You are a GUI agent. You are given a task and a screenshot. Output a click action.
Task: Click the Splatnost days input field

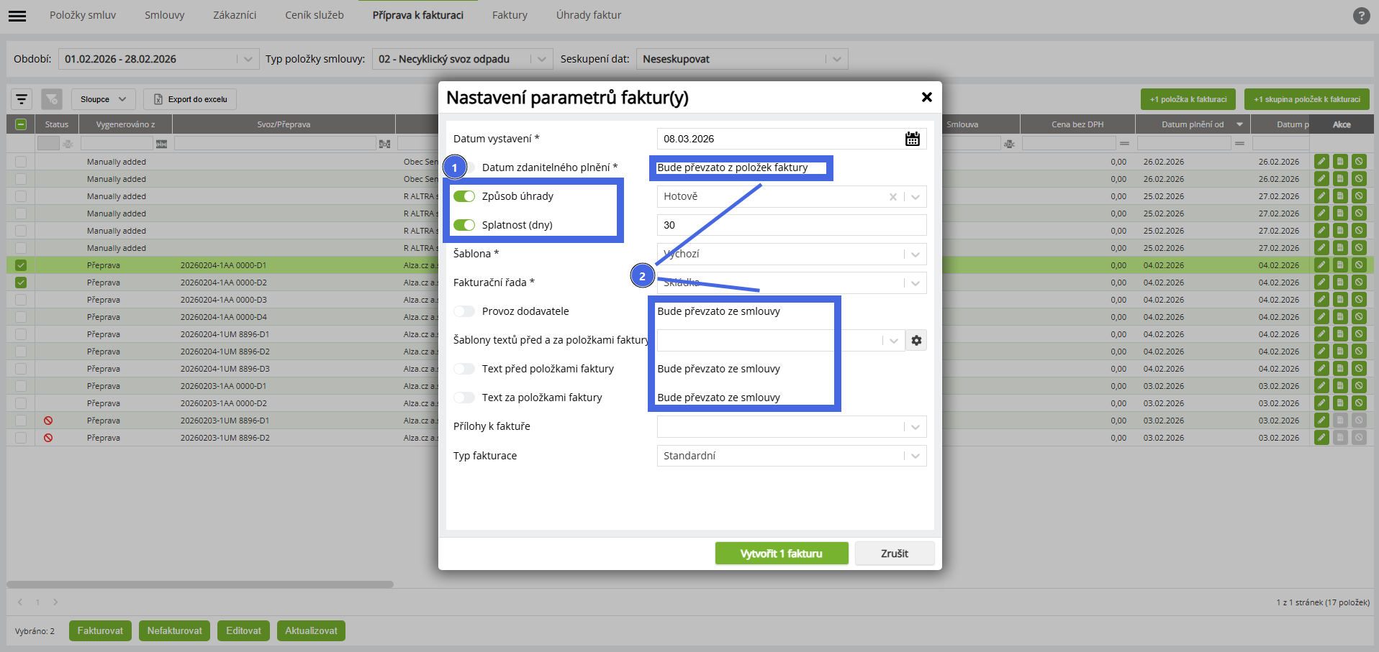(x=792, y=225)
